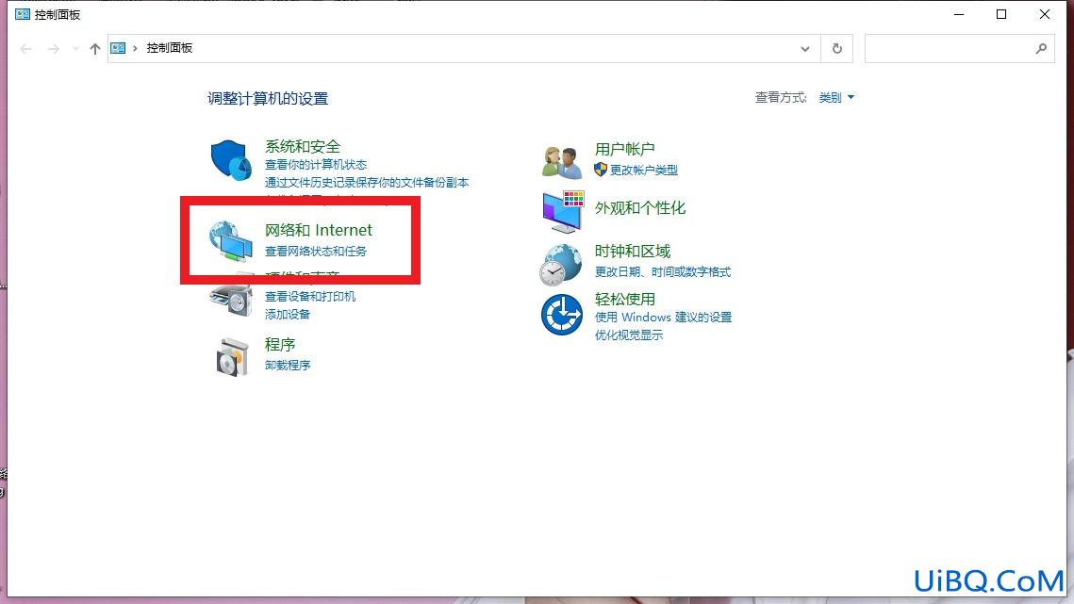Click the Control Panel icon in address bar
Viewport: 1074px width, 604px height.
[118, 48]
